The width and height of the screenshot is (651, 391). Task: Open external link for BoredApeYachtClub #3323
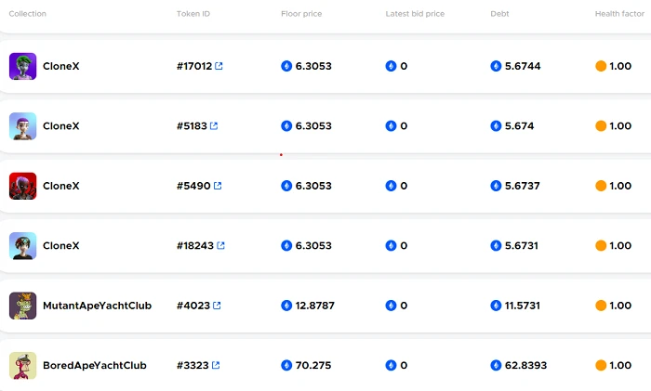tap(216, 365)
